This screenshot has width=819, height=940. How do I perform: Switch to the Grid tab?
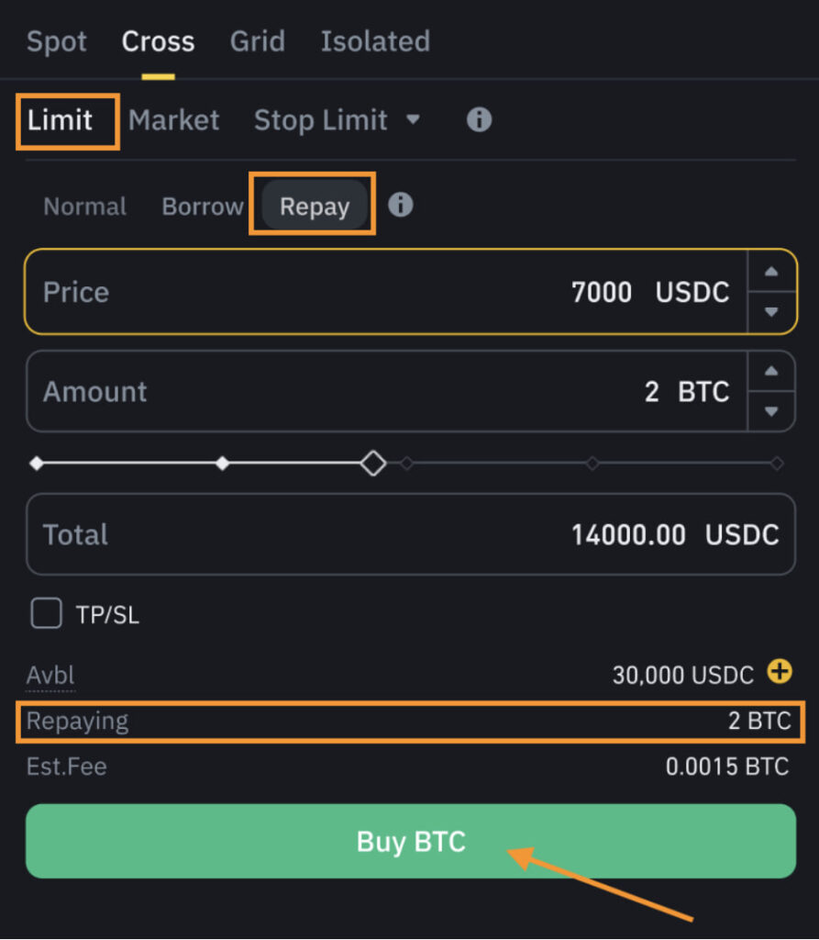258,40
